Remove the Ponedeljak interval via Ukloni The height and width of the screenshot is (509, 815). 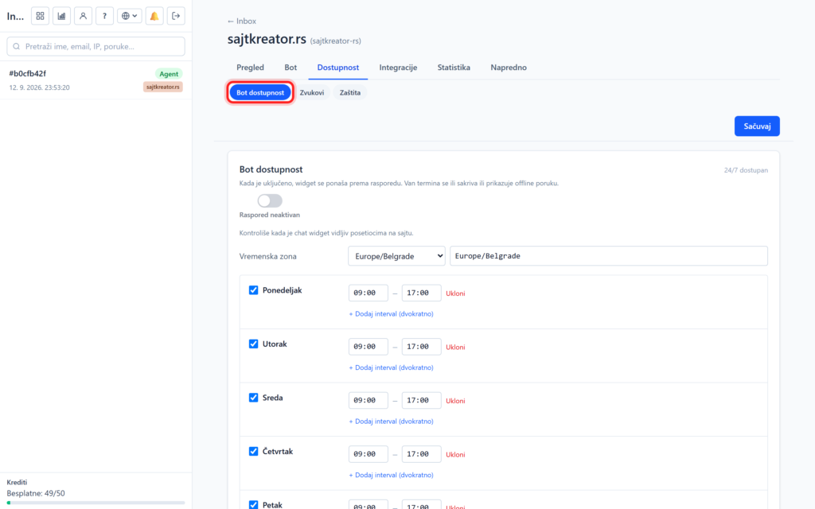455,293
